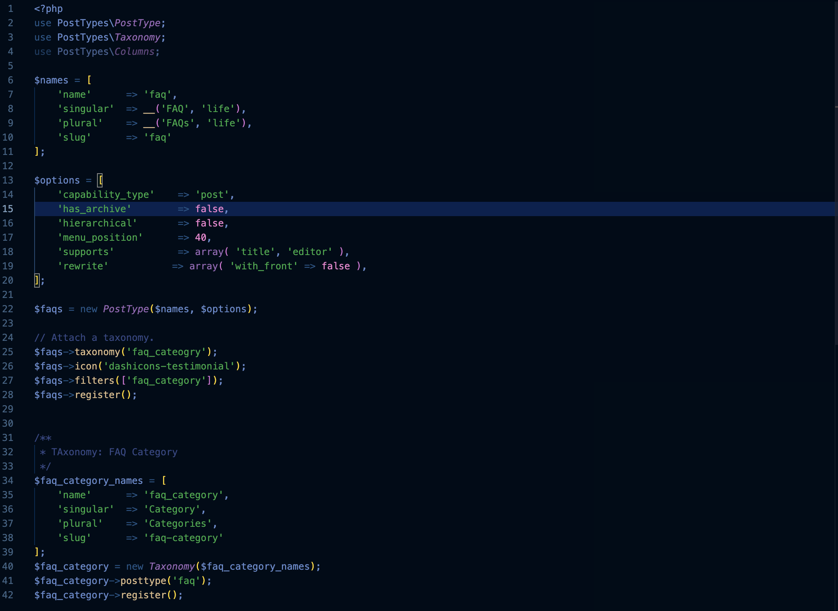Viewport: 838px width, 611px height.
Task: Click the 'menu_position' value 40
Action: point(200,237)
